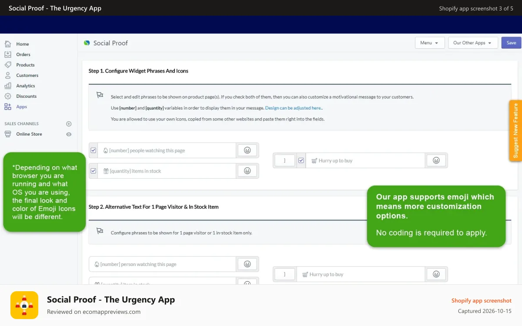Open the Discounts section
This screenshot has height=326, width=522.
pos(26,96)
